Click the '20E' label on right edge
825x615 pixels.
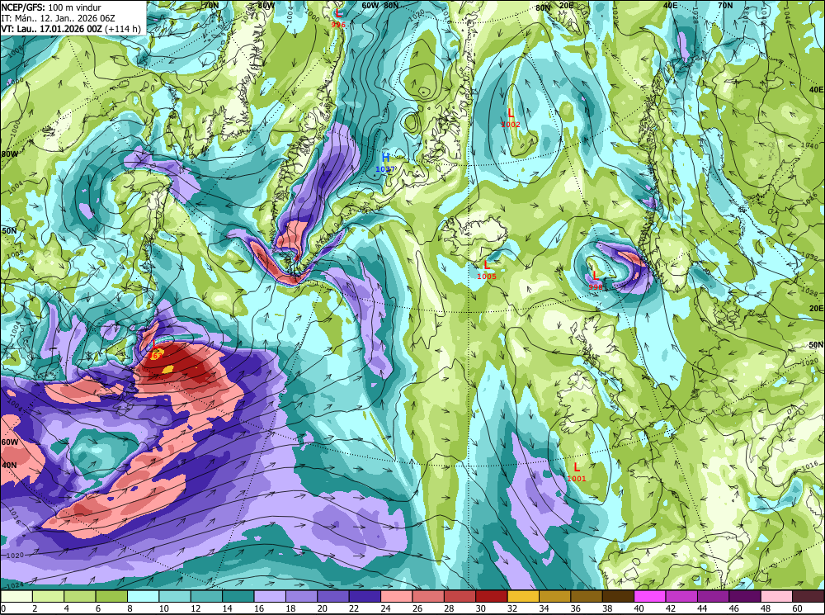(x=816, y=308)
